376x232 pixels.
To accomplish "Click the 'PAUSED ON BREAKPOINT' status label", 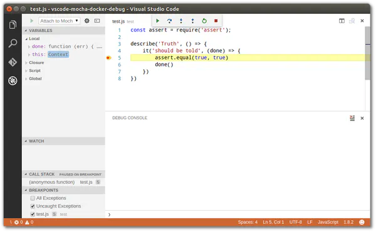I will point(80,174).
